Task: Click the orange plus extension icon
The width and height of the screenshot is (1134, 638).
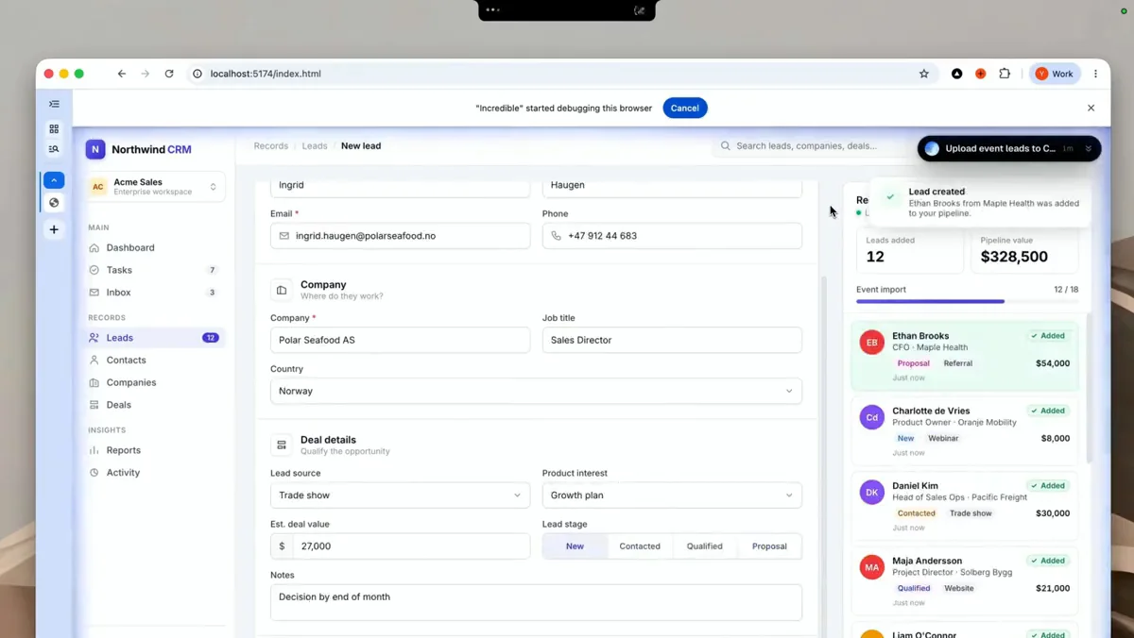Action: 981,74
